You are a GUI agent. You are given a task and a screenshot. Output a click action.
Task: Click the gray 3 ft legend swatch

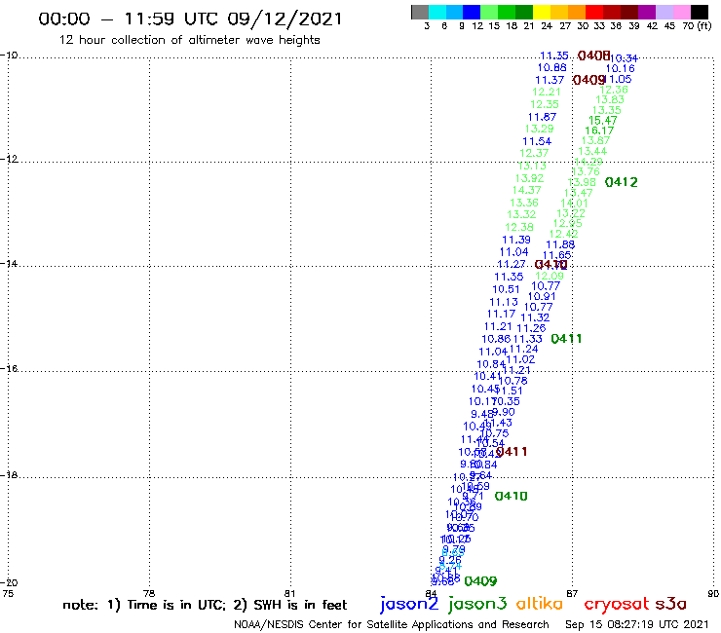tap(420, 12)
